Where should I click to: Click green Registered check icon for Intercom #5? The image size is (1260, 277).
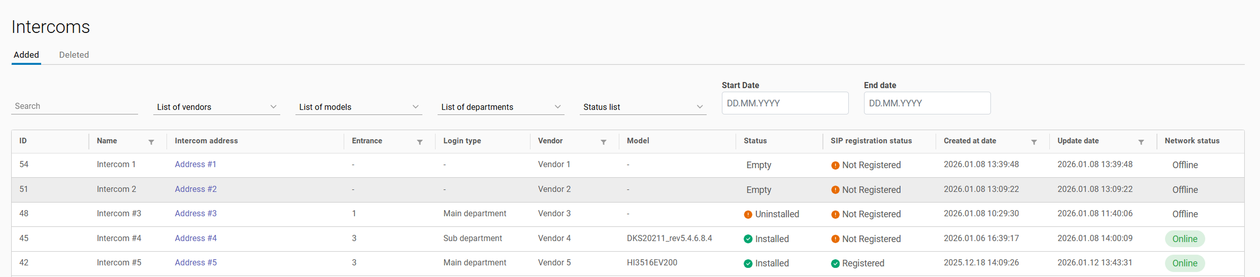click(835, 263)
